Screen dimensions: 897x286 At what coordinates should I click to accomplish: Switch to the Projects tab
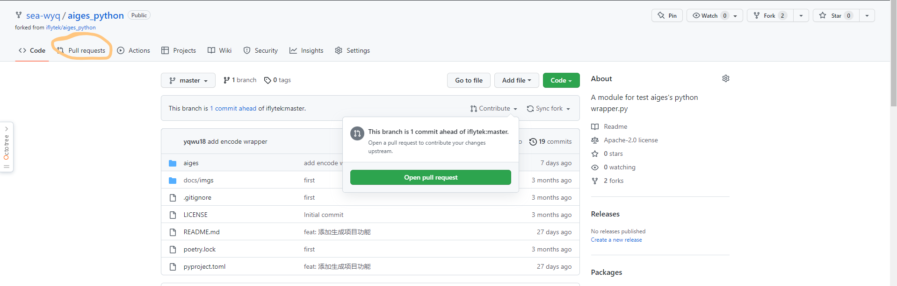[179, 50]
